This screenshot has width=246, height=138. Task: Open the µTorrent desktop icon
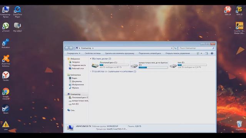pos(6,27)
